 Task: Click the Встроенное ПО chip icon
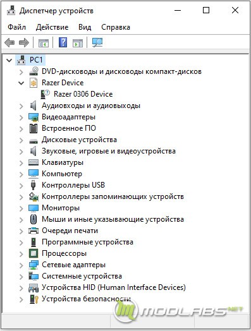34,128
